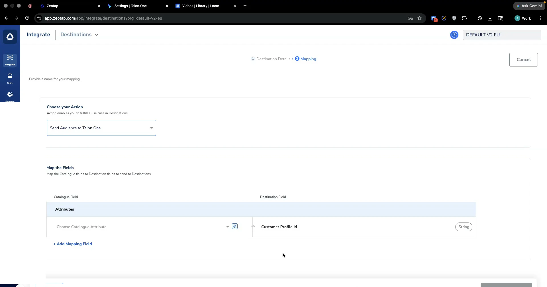
Task: Open the DEFAULT V2 EU organization selector
Action: (502, 35)
